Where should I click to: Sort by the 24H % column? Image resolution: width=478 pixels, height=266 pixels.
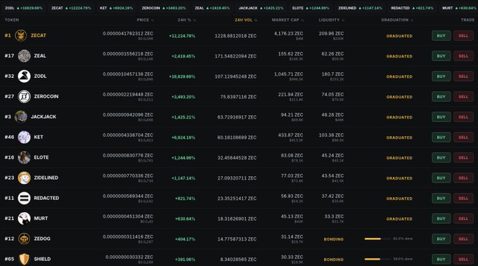coord(186,20)
